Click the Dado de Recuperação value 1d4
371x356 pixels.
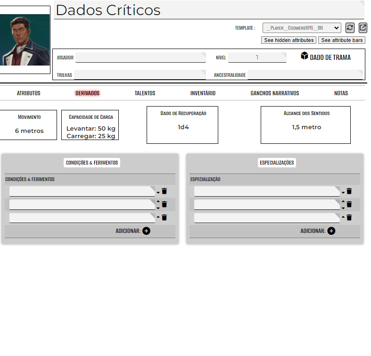coord(183,127)
